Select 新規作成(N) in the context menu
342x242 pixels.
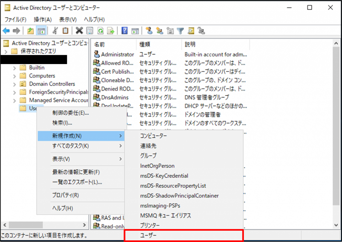pos(81,136)
